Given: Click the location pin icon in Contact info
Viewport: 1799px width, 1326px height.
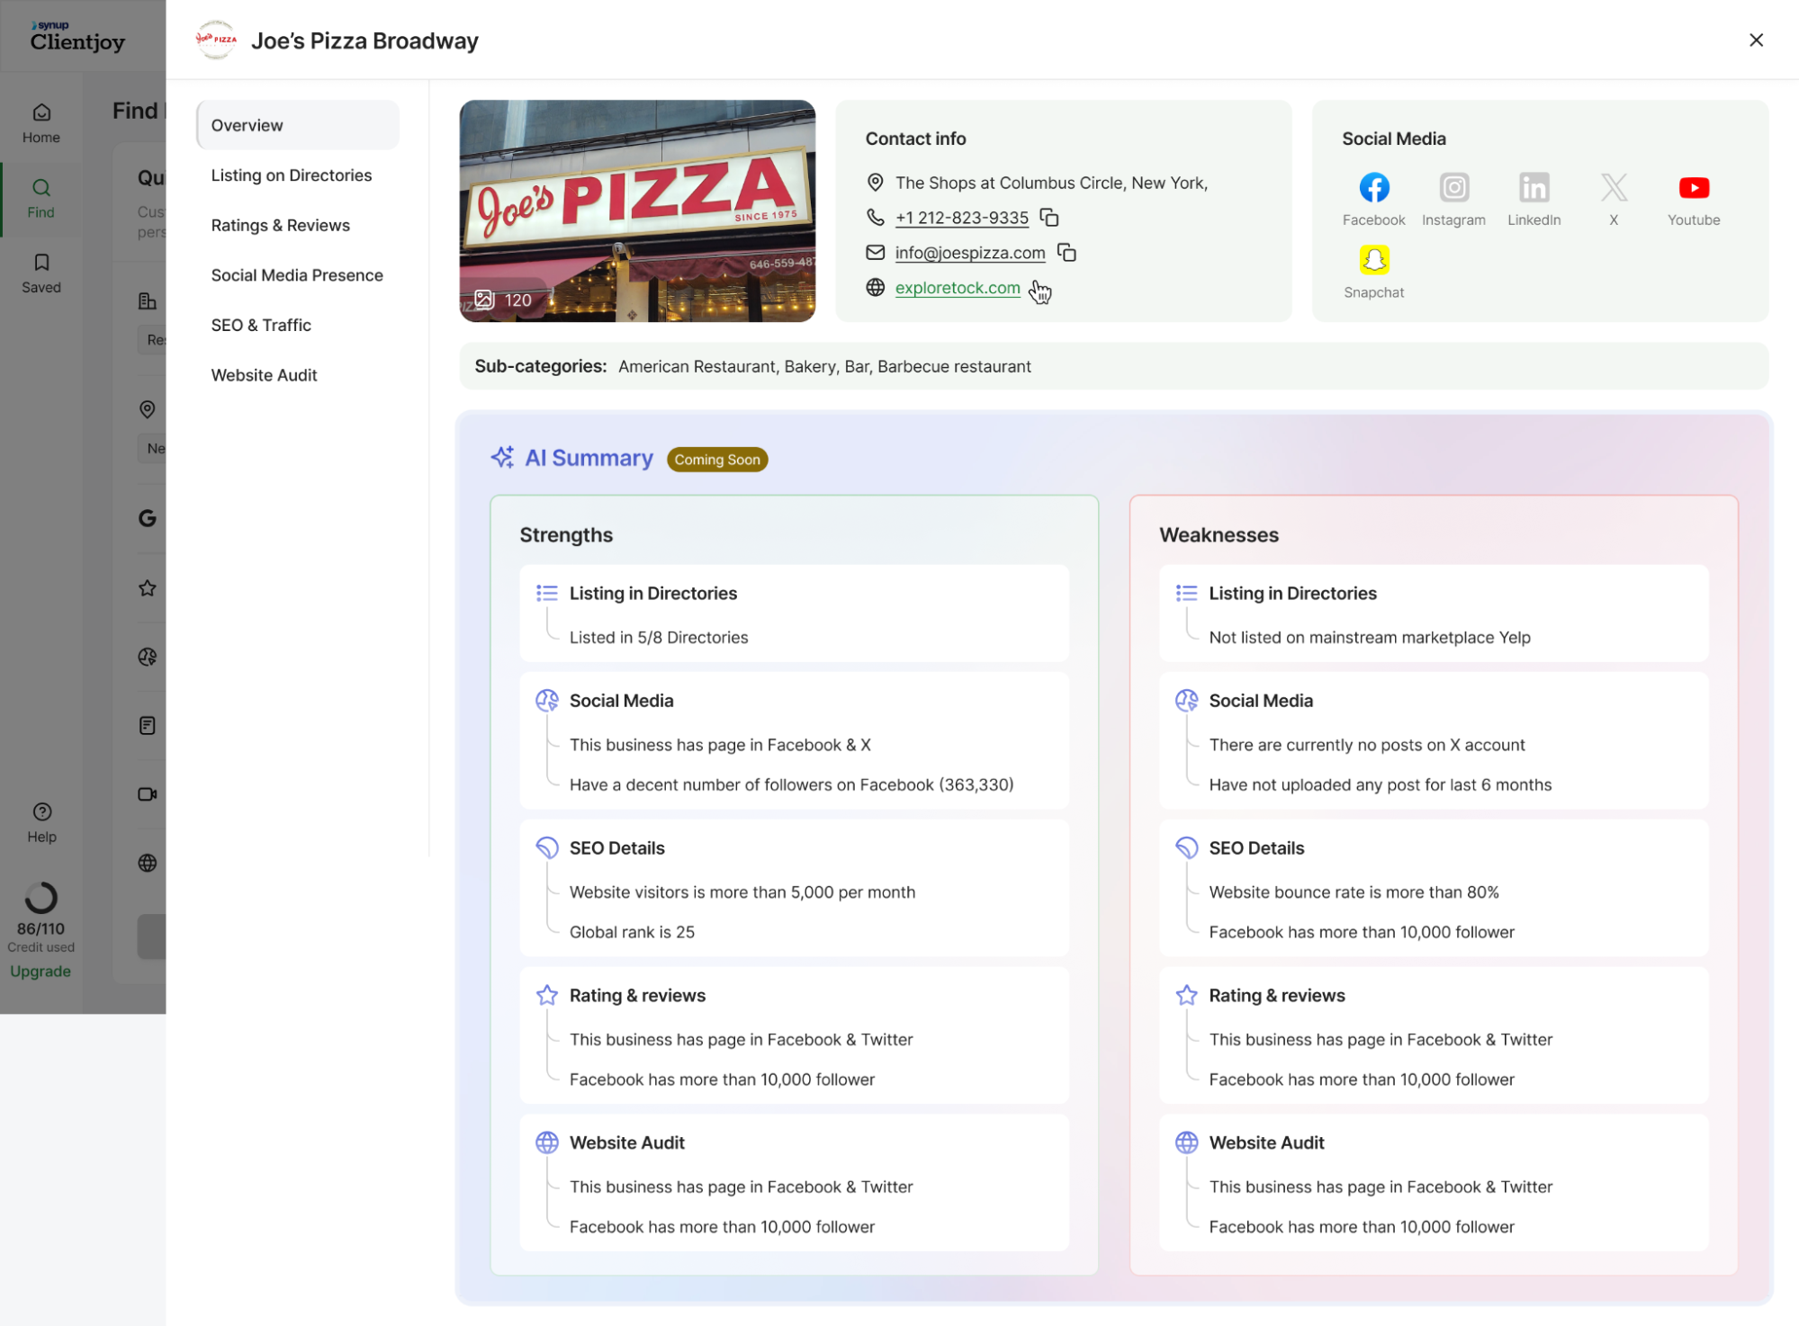Looking at the screenshot, I should click(875, 183).
